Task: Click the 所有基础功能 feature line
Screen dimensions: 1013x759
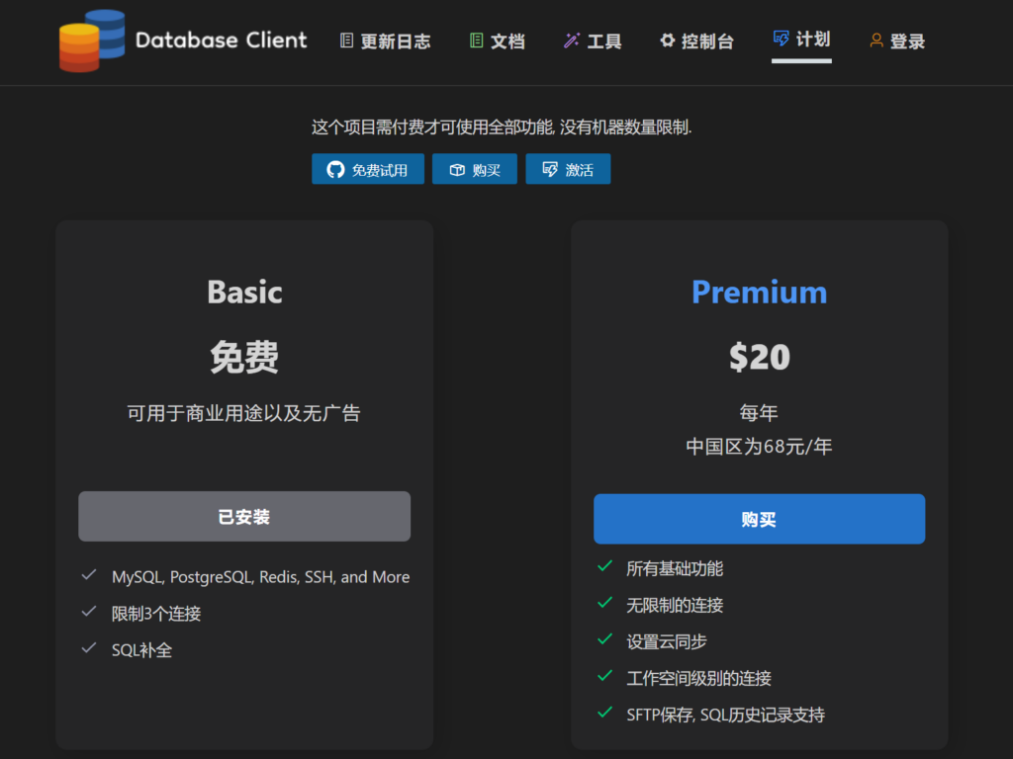Action: (x=675, y=568)
